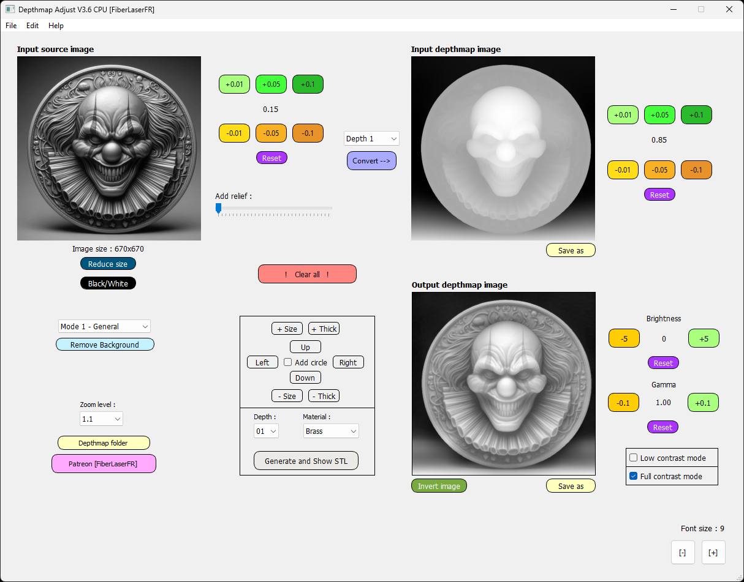Open the Help menu
This screenshot has height=582, width=744.
point(56,26)
